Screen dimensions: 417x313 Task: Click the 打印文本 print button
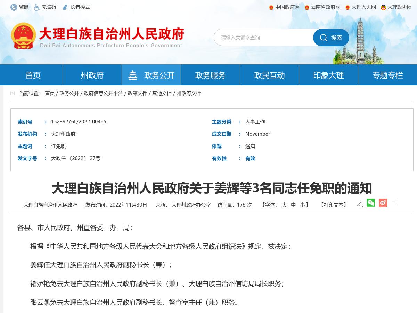(x=333, y=205)
